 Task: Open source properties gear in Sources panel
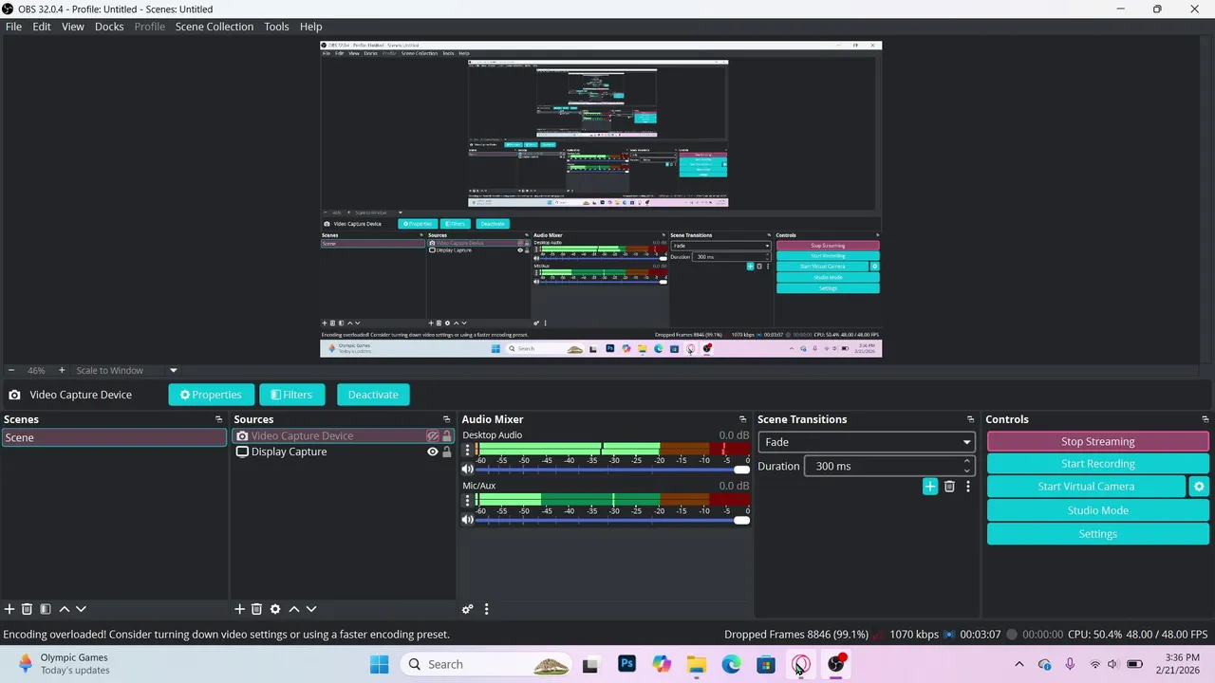(275, 609)
